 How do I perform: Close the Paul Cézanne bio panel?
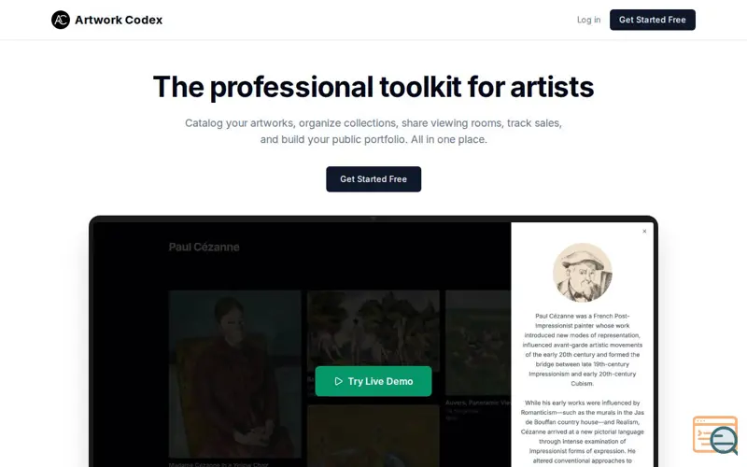click(644, 231)
